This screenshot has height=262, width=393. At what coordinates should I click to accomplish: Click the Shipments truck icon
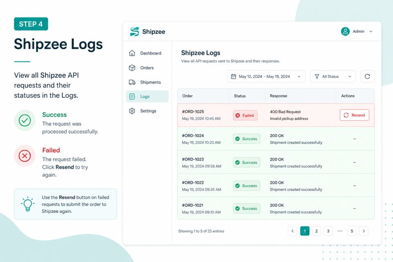click(x=132, y=82)
